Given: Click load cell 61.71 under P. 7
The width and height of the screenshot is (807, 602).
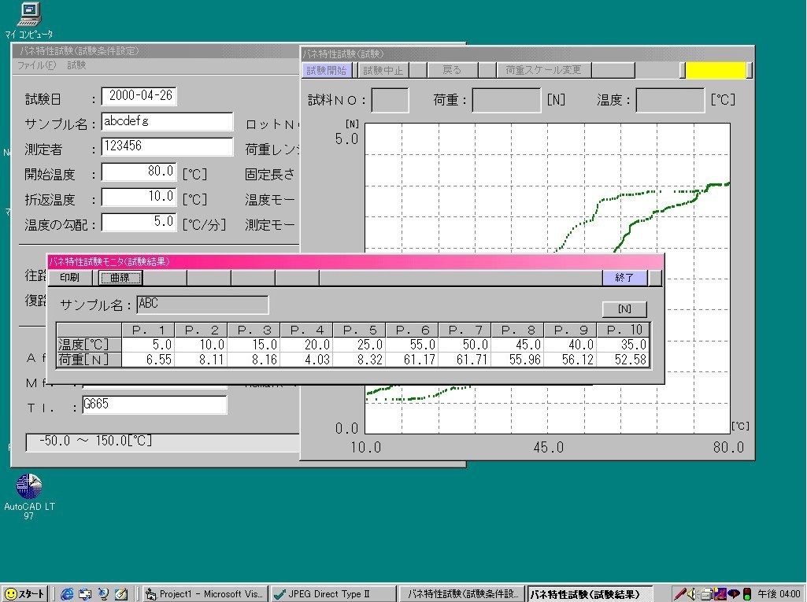Looking at the screenshot, I should tap(465, 359).
